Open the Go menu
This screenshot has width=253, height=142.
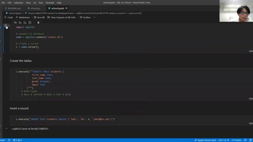(x=35, y=3)
